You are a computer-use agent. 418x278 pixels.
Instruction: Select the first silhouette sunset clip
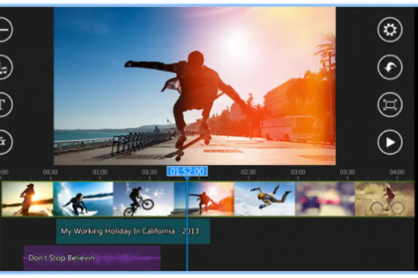pos(27,199)
